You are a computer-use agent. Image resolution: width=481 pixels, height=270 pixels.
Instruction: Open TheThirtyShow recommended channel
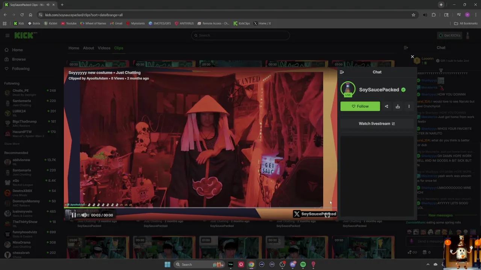coord(30,223)
